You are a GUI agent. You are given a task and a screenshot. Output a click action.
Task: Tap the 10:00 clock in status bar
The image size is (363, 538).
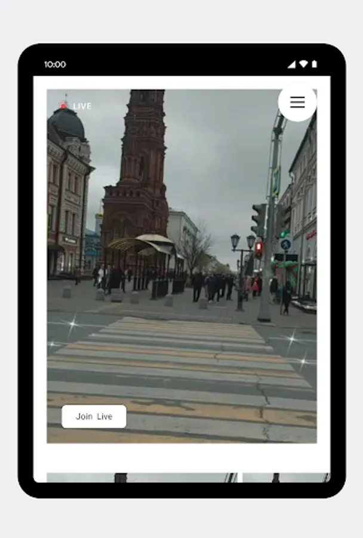tap(55, 65)
